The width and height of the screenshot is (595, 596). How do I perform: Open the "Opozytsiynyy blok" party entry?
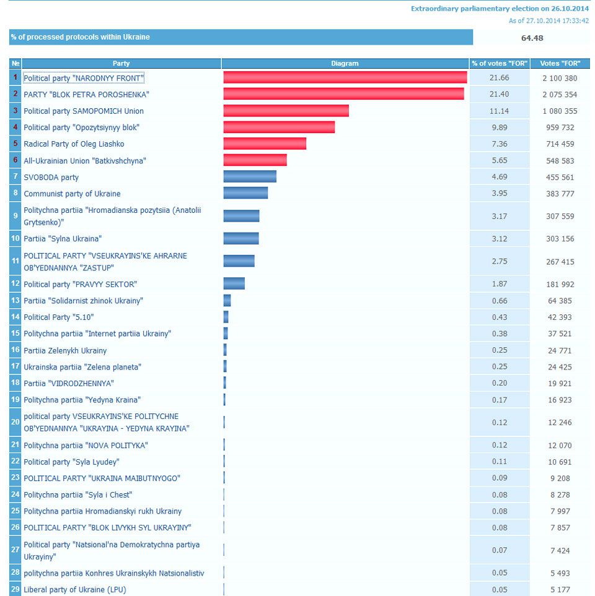pyautogui.click(x=81, y=127)
